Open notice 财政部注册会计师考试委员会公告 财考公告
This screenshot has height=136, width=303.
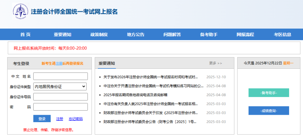(150, 122)
